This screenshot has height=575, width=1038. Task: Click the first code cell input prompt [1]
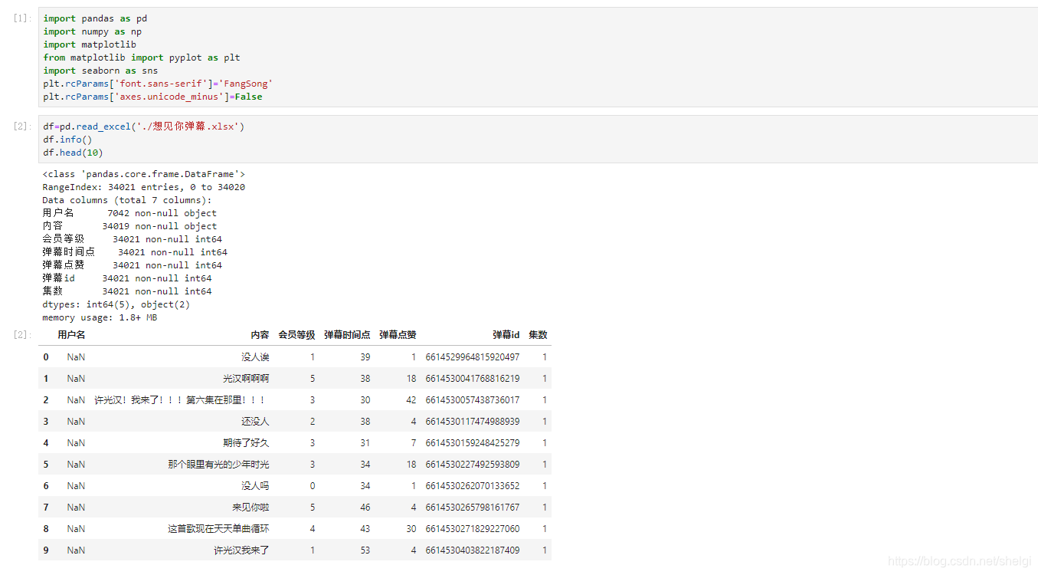(22, 18)
